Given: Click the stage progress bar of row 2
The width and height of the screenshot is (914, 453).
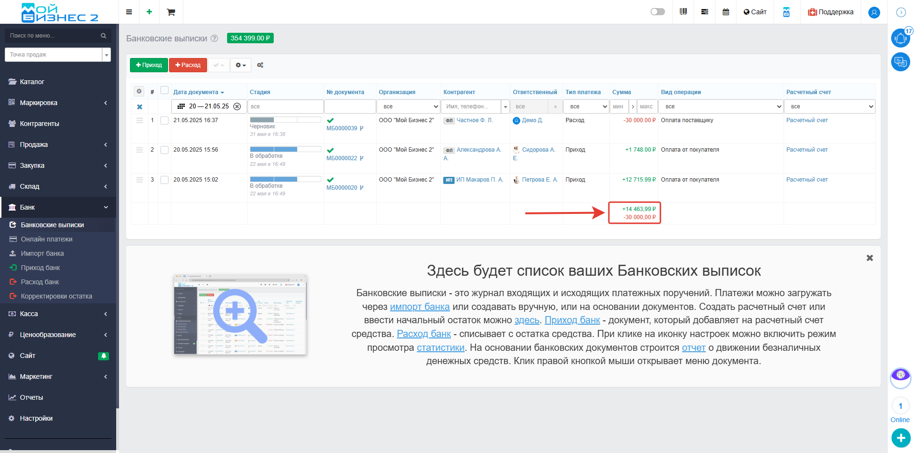Looking at the screenshot, I should click(x=285, y=149).
